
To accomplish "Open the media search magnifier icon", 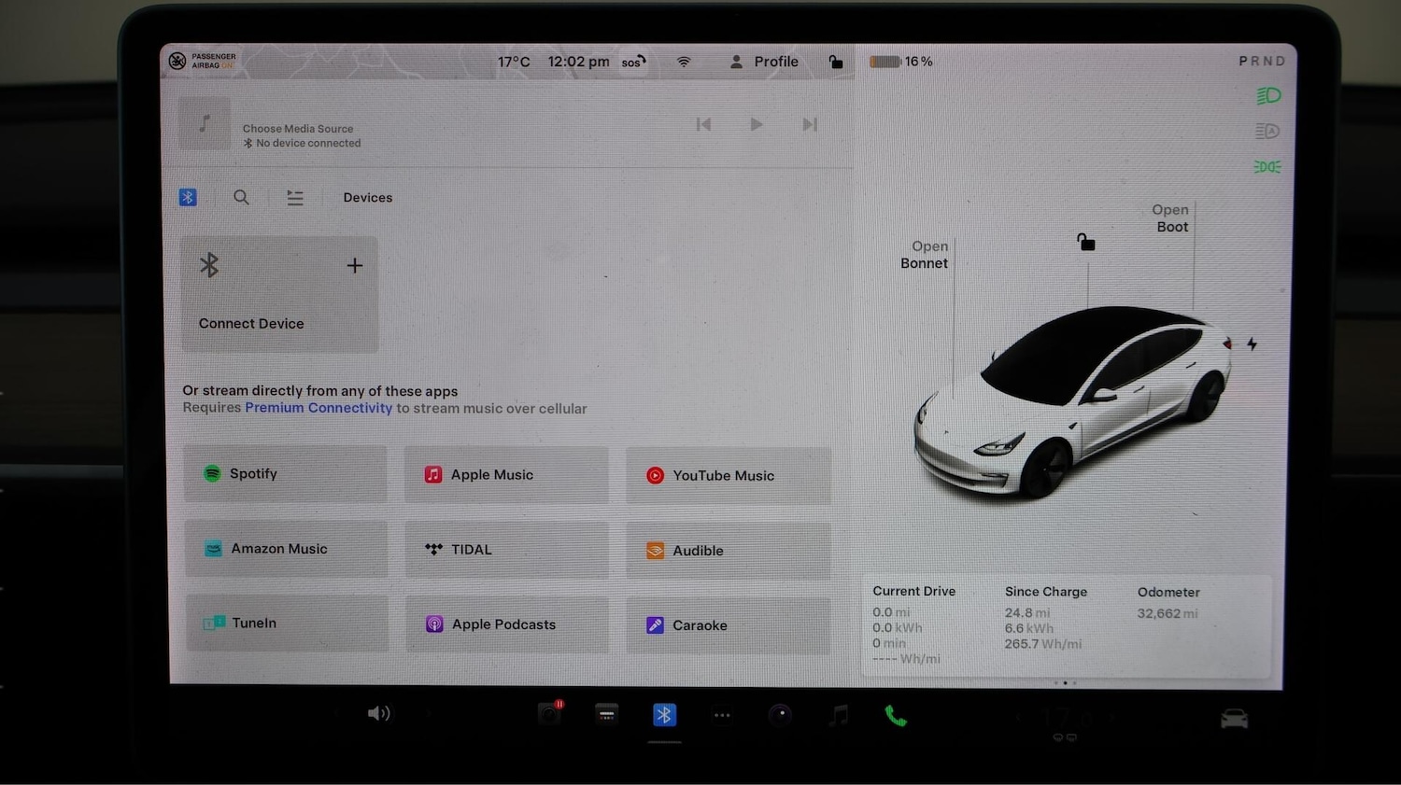I will [241, 197].
